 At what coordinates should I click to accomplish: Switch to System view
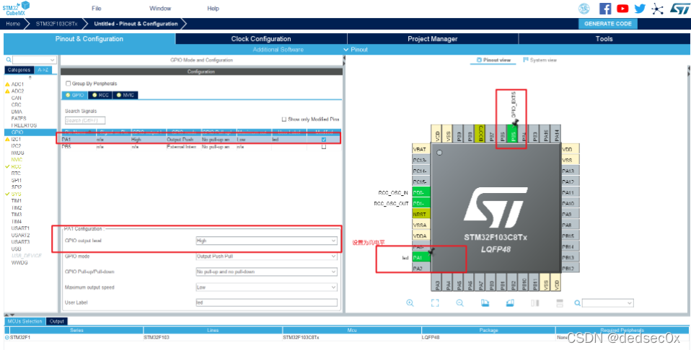point(540,60)
